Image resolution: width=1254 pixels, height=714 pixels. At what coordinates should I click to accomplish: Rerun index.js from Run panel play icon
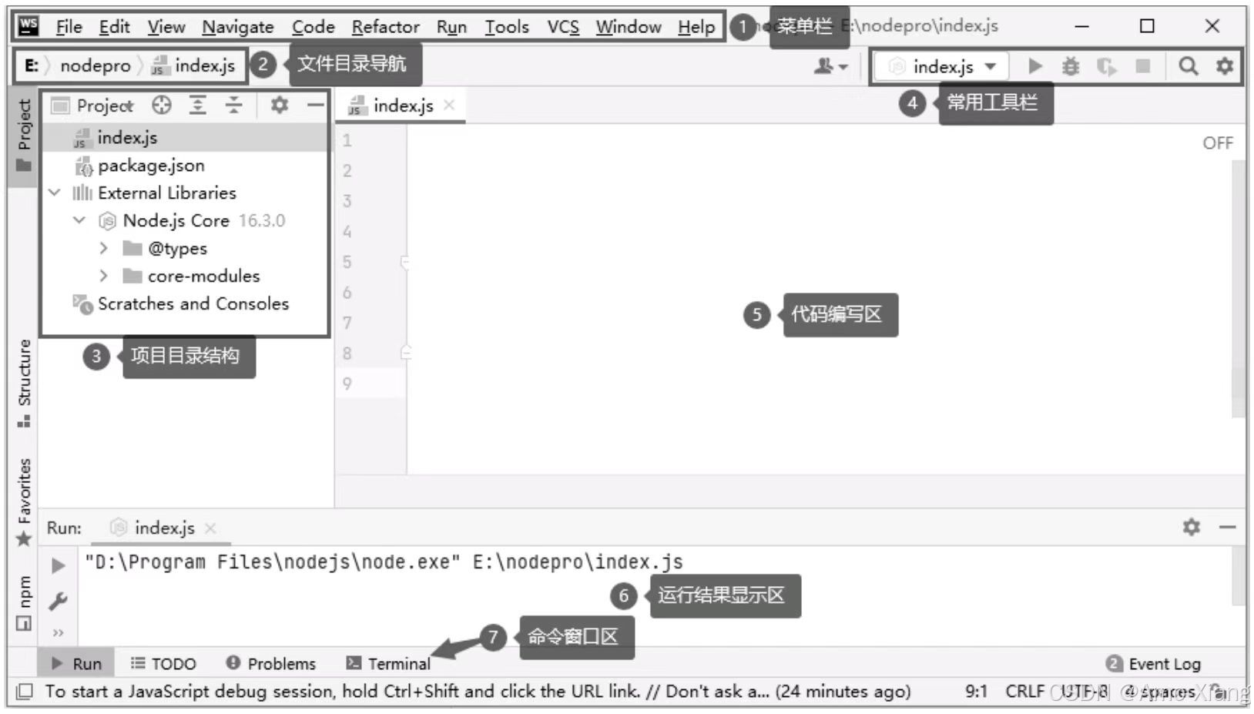(58, 565)
